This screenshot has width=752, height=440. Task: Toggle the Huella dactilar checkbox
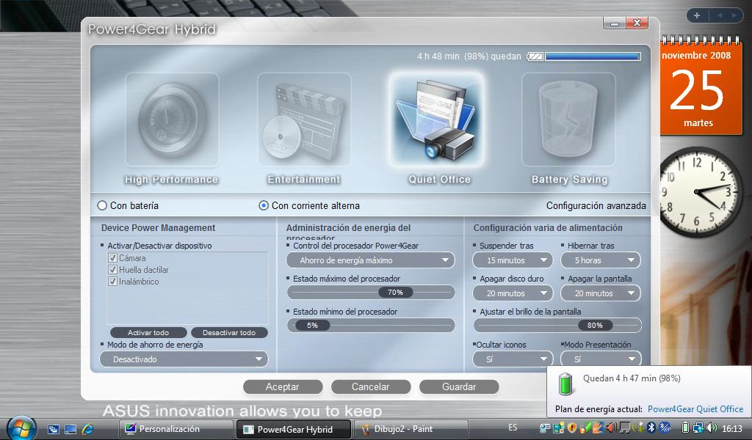click(x=113, y=270)
